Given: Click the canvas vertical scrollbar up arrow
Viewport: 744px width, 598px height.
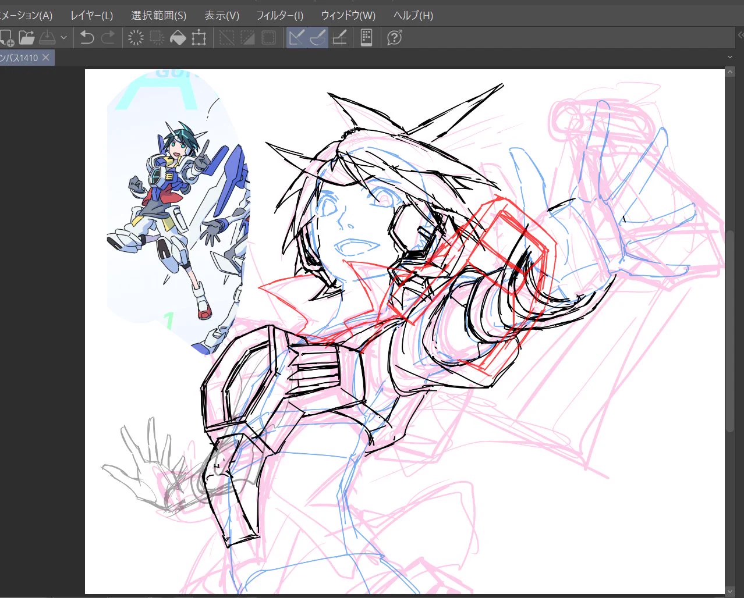Looking at the screenshot, I should 730,72.
